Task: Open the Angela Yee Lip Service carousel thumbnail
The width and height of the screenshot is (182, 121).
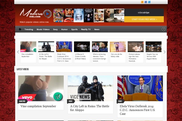Action: point(153,47)
